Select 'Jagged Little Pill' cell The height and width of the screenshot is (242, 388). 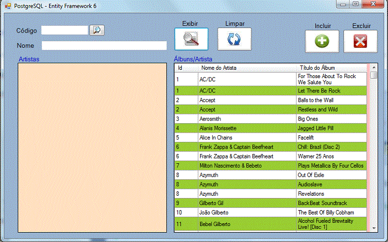(x=331, y=128)
